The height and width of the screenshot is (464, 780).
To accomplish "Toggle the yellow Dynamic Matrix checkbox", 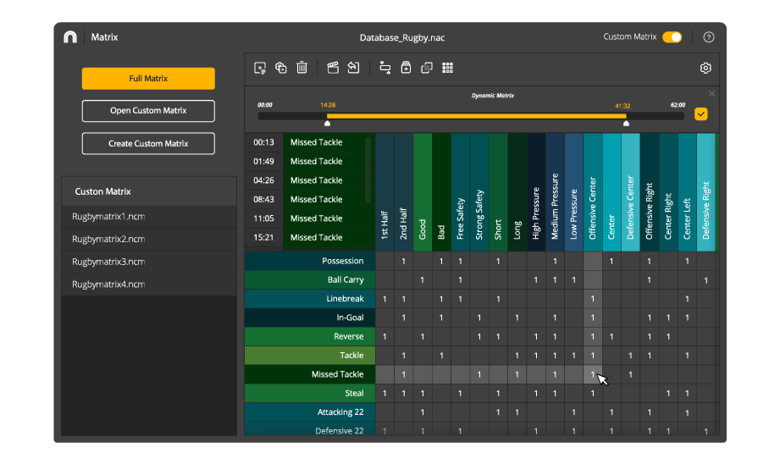I will (701, 114).
